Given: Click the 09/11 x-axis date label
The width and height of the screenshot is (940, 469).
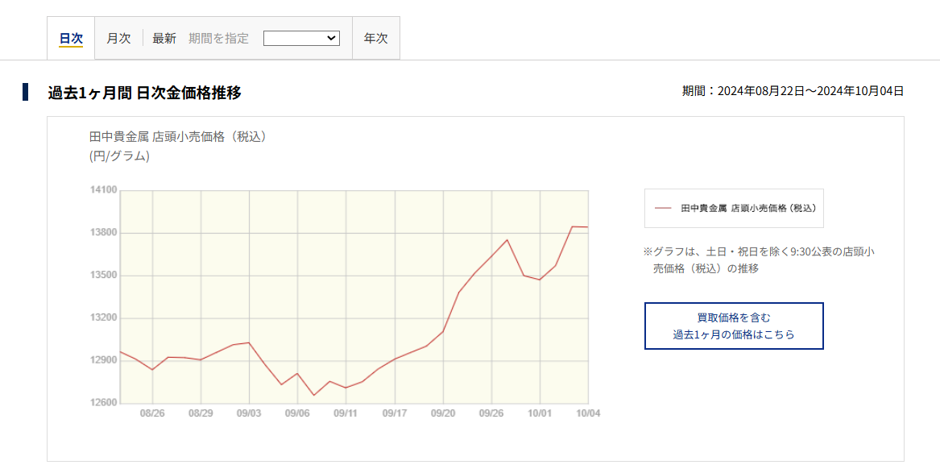Looking at the screenshot, I should 346,413.
